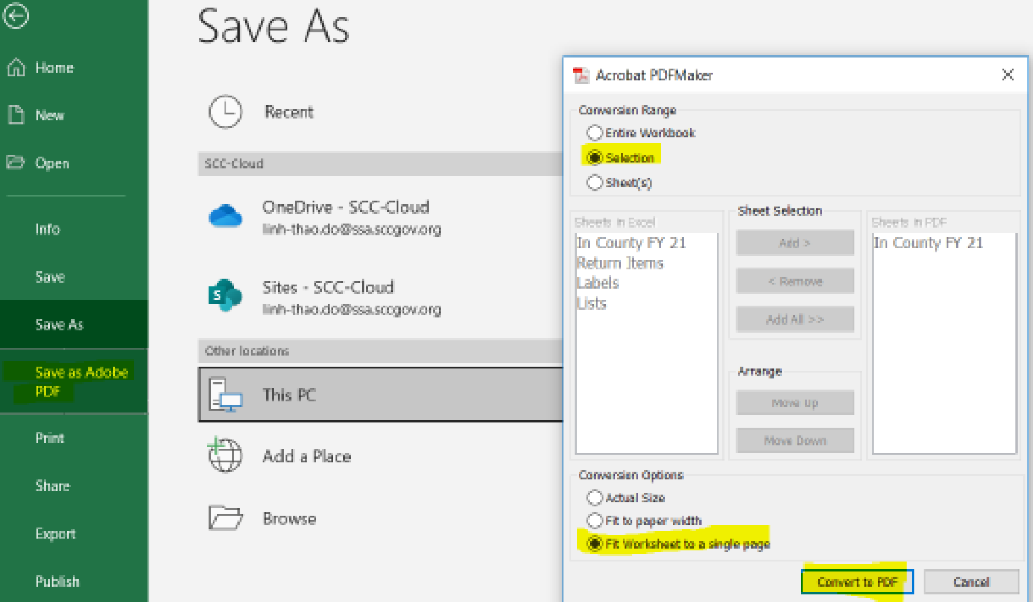Screen dimensions: 1033x602
Task: Click the Acrobat PDFMaker title icon
Action: [581, 75]
